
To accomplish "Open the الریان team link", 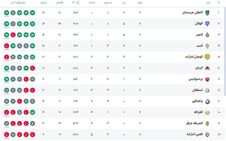I will [x=199, y=68].
